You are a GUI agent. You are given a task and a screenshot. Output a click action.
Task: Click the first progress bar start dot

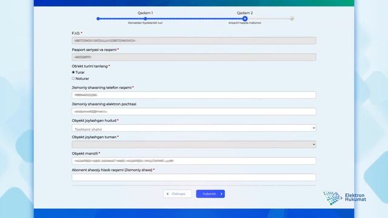tap(98, 19)
